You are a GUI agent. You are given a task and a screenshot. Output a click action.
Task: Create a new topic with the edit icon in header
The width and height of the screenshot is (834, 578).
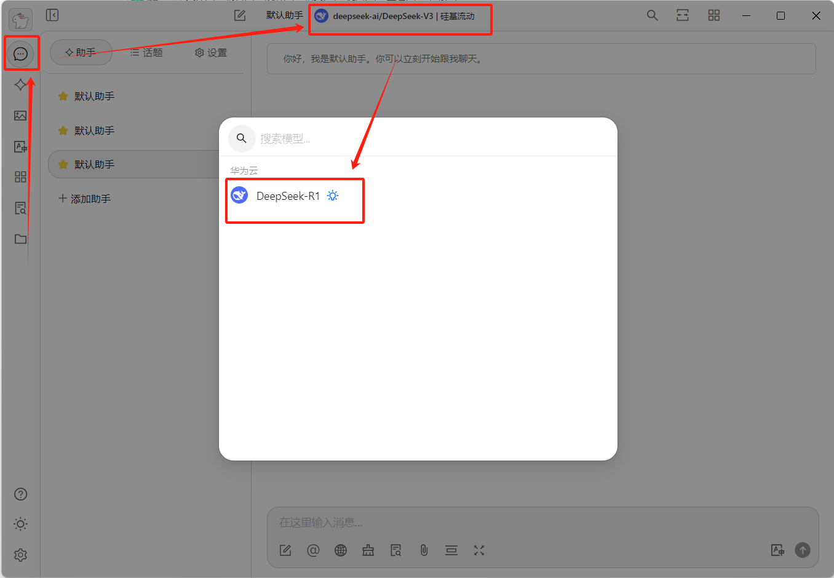click(240, 15)
